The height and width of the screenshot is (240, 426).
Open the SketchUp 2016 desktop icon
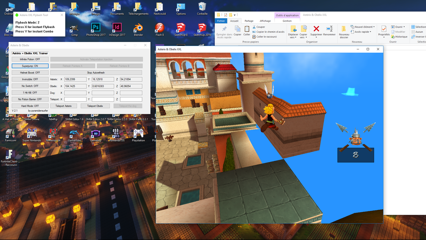pyautogui.click(x=202, y=30)
